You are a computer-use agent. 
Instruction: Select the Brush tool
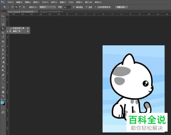3,46
